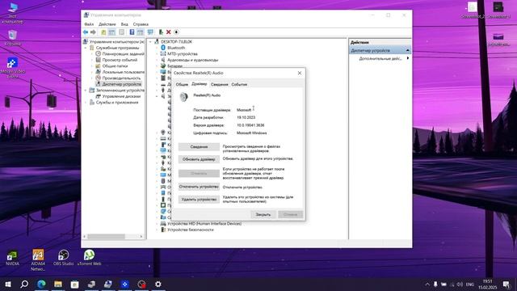Image resolution: width=517 pixels, height=291 pixels.
Task: Click the round download-arrow toolbar icon
Action: [176, 32]
